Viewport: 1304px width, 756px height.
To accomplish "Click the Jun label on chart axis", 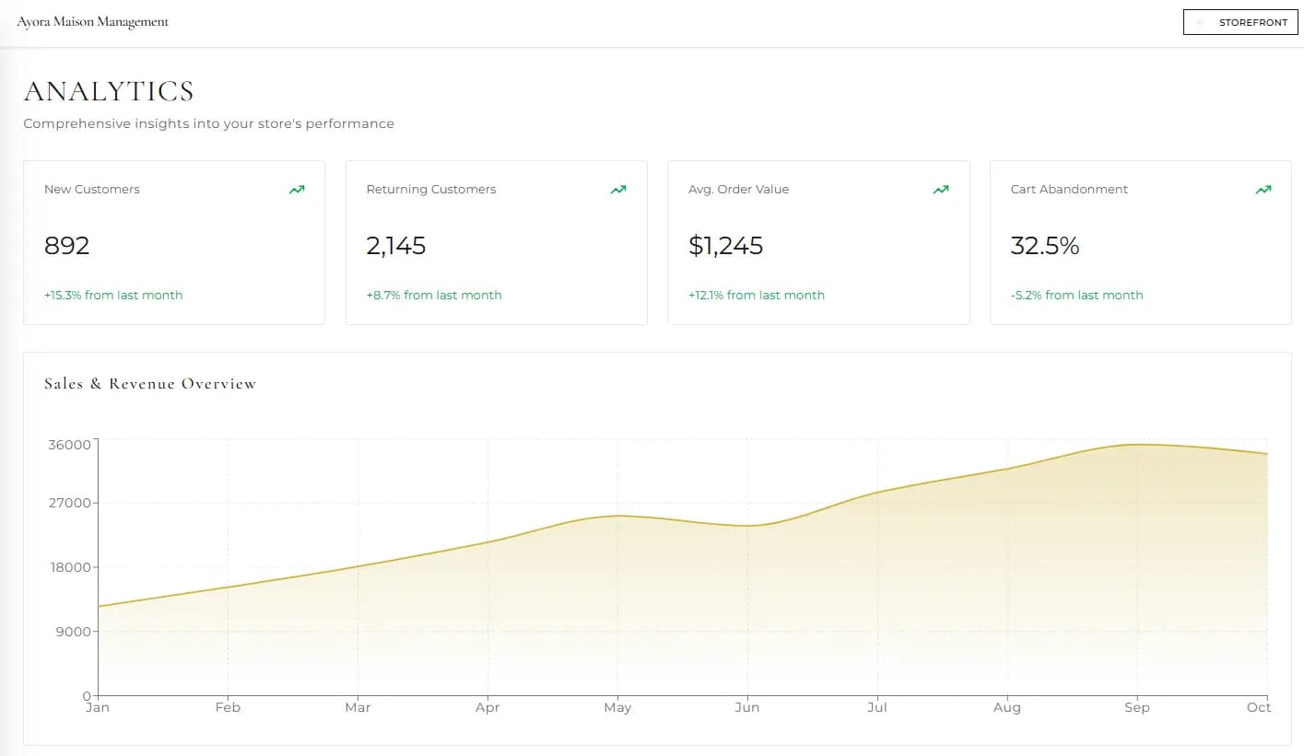I will [x=747, y=707].
